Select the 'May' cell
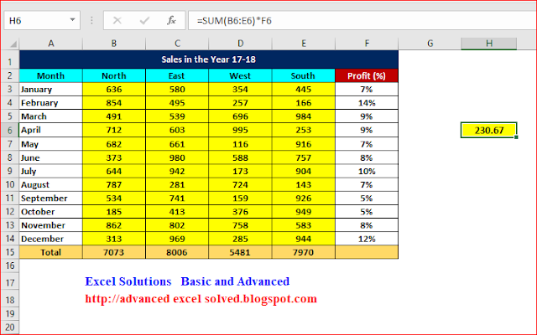This screenshot has height=335, width=537. click(x=51, y=144)
